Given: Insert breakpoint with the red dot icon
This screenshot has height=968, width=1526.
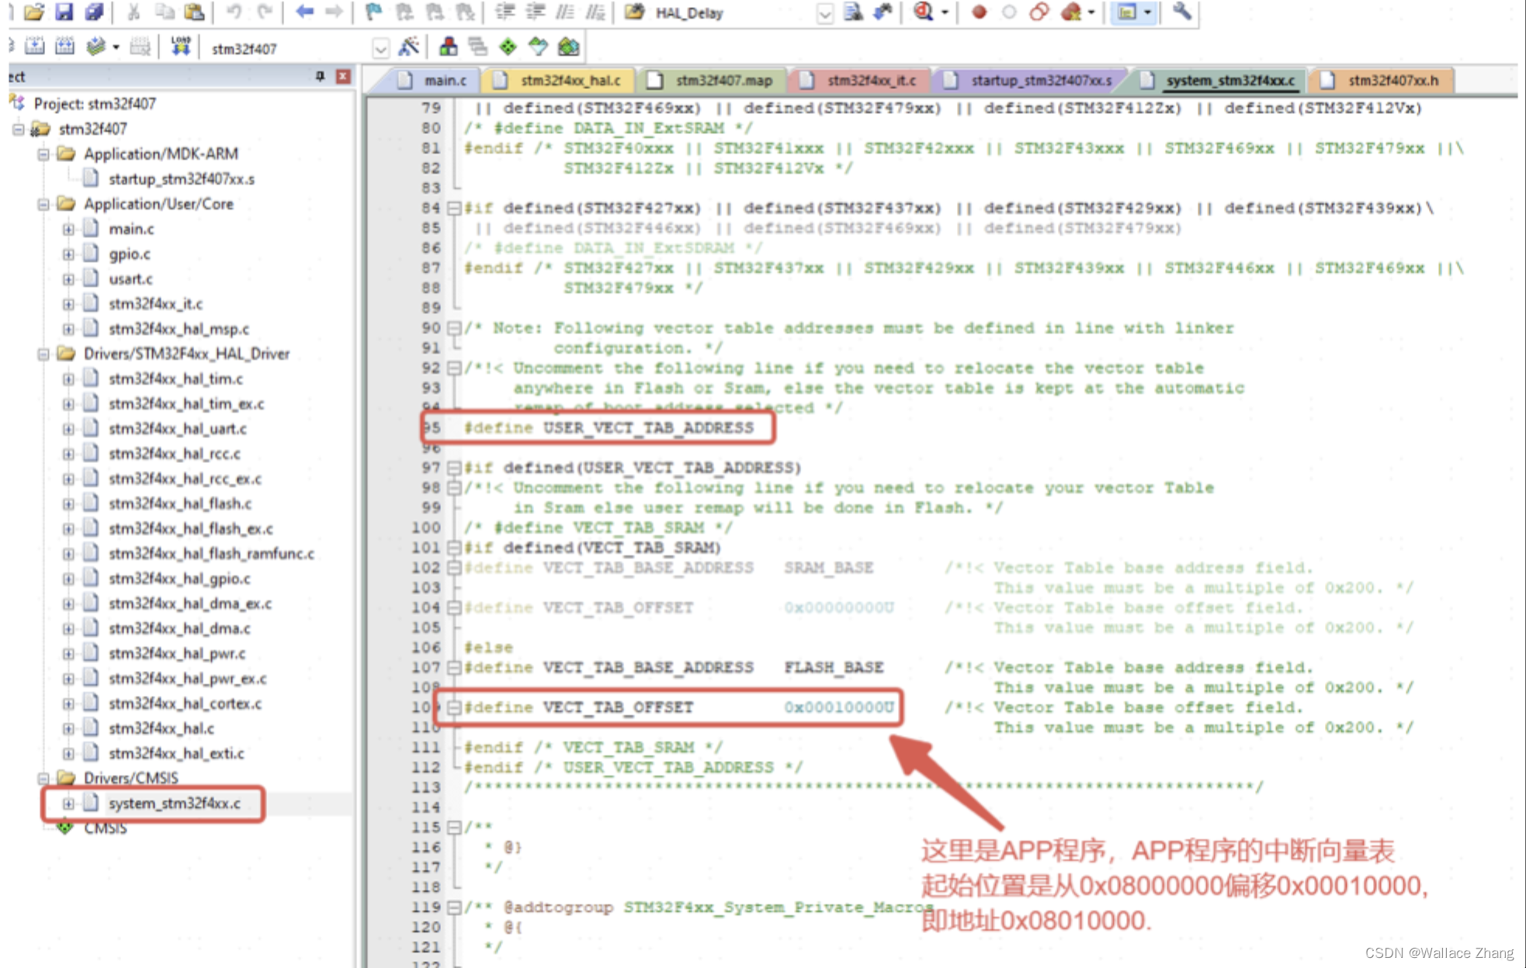Looking at the screenshot, I should [x=979, y=12].
